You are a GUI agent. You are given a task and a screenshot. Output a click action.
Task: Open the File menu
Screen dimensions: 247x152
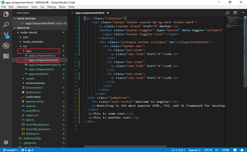[x=3, y=7]
